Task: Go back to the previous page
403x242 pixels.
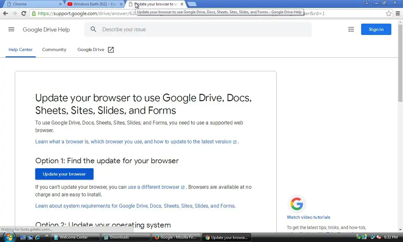Action: (5, 13)
